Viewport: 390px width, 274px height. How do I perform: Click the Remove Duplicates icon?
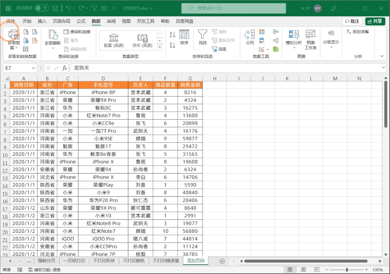coord(262,40)
